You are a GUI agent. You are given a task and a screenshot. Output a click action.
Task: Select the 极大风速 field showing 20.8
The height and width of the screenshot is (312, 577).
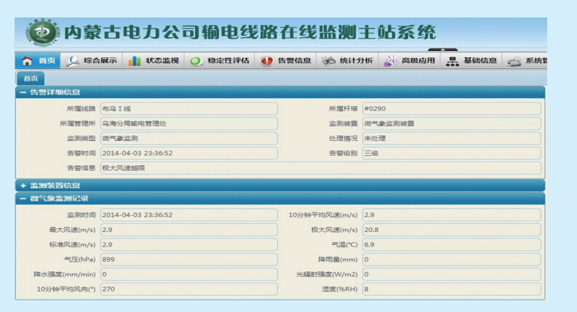[x=451, y=230]
